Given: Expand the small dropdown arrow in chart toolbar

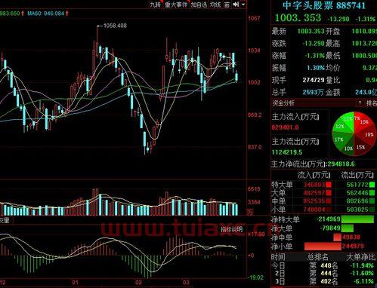Looking at the screenshot, I should click(243, 5).
